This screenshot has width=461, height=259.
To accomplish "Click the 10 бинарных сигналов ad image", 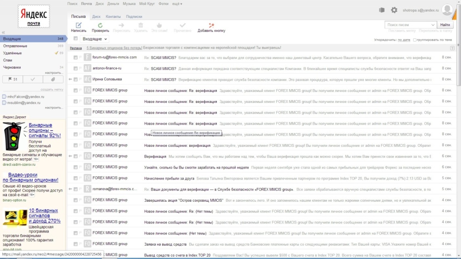I will [15, 218].
